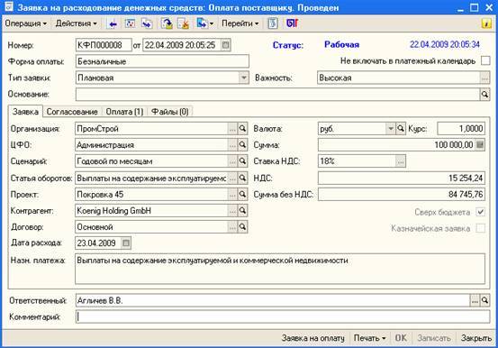Click magnifier icon next to Валюта

[x=401, y=129]
